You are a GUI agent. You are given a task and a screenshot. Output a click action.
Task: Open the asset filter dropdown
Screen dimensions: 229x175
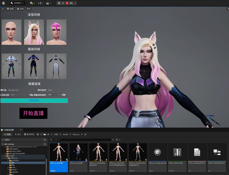click(118, 140)
